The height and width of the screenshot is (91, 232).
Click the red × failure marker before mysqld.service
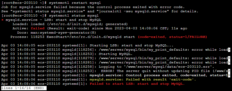tap(2, 20)
